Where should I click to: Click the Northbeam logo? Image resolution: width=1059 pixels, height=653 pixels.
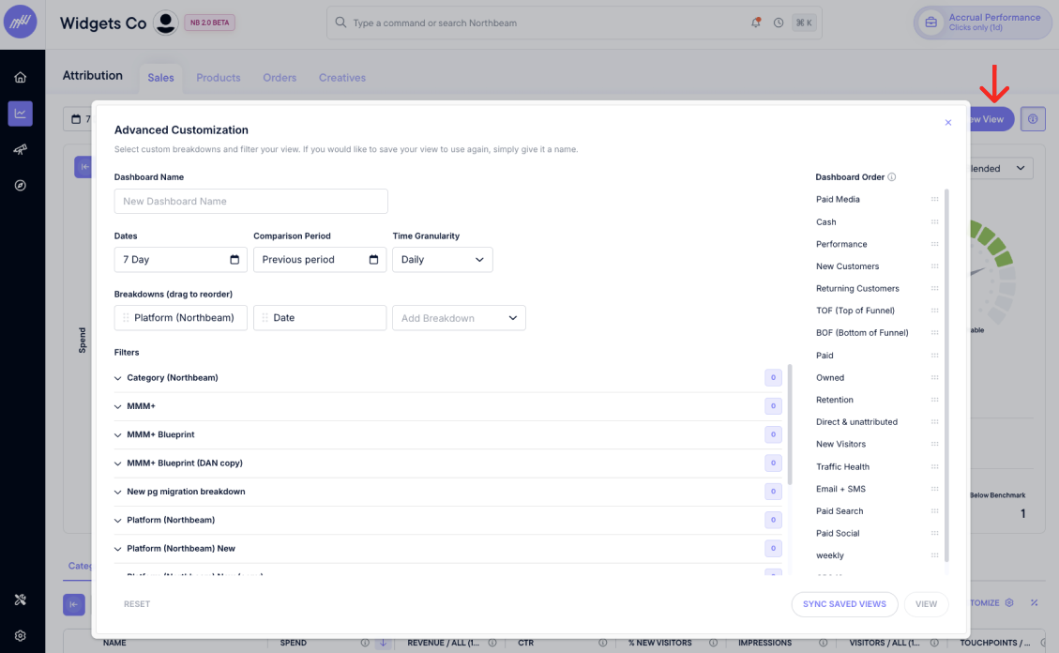click(x=21, y=22)
